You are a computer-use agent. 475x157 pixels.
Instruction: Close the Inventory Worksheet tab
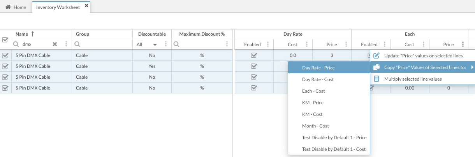(x=86, y=6)
